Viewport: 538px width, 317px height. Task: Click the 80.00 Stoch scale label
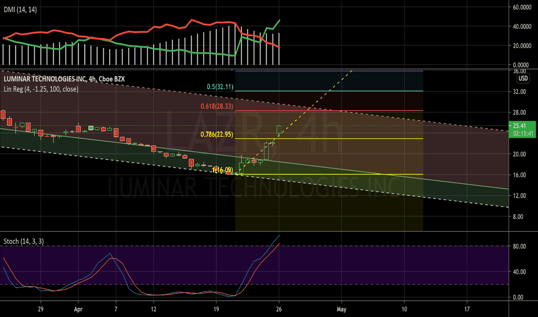click(x=520, y=246)
